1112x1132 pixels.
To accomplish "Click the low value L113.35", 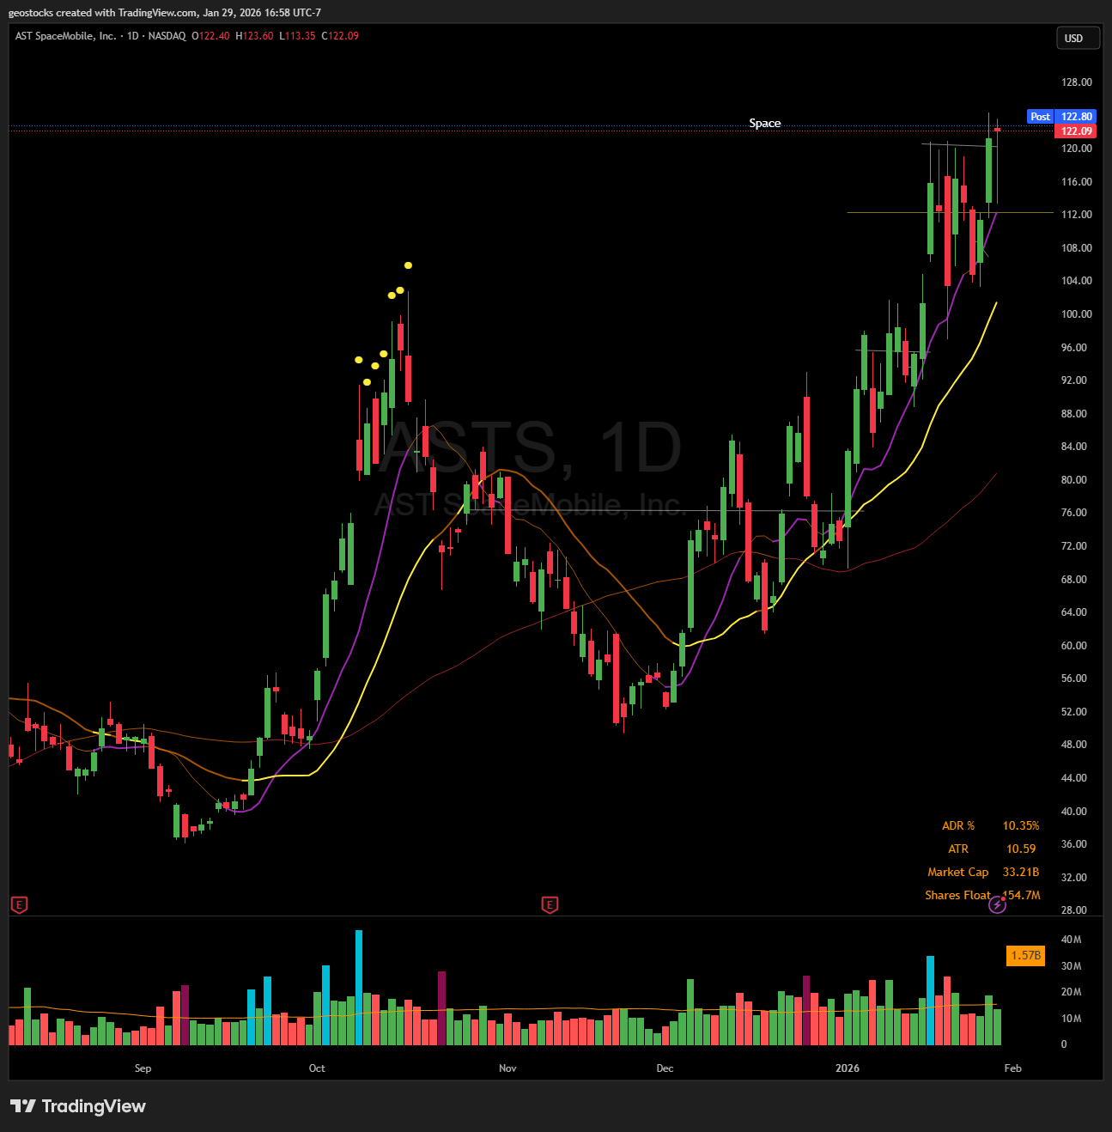I will [297, 36].
